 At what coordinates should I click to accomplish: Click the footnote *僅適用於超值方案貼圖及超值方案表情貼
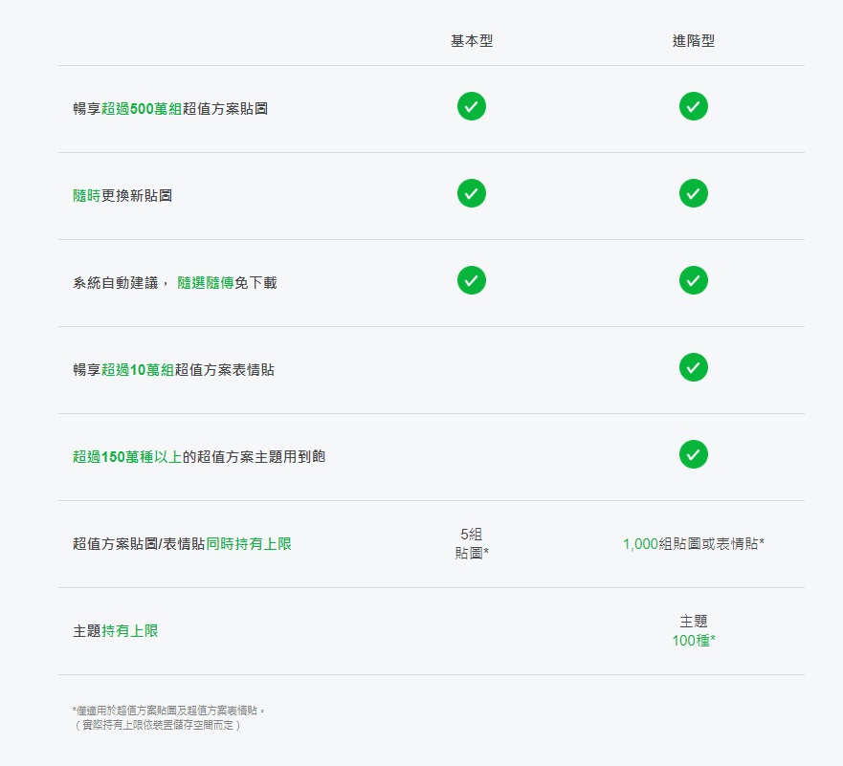(168, 711)
